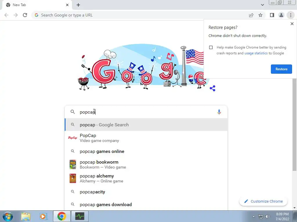297x222 pixels.
Task: Click the Restore button
Action: coord(281,69)
